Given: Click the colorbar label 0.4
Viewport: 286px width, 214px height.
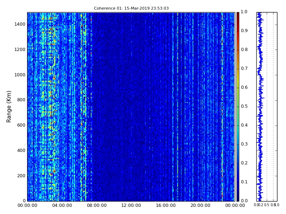Looking at the screenshot, I should (244, 125).
